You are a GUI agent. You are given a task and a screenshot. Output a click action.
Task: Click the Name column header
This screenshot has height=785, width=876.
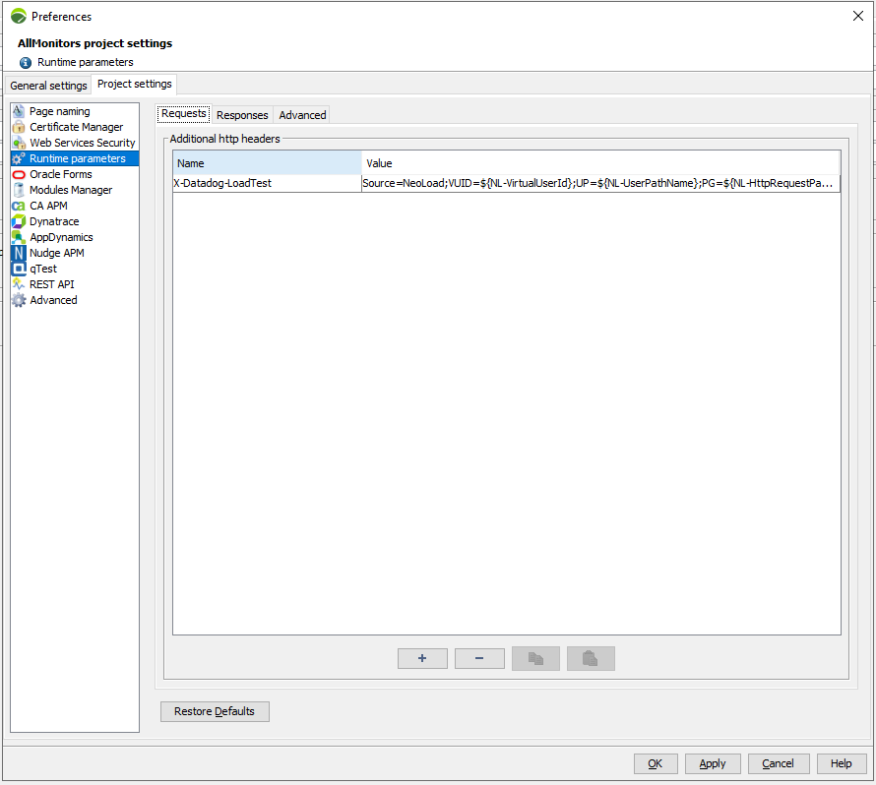point(267,163)
